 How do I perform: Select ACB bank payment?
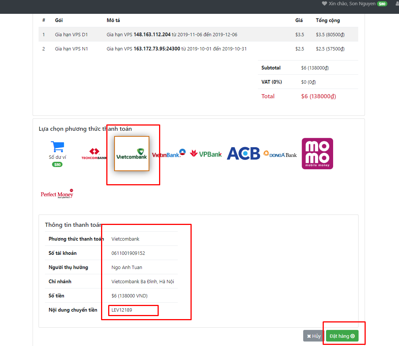click(x=243, y=154)
